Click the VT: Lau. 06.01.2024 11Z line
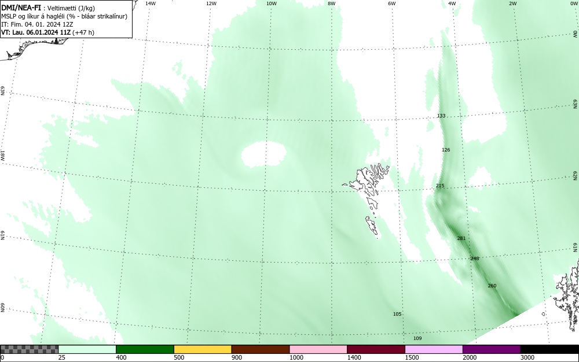 (47, 32)
